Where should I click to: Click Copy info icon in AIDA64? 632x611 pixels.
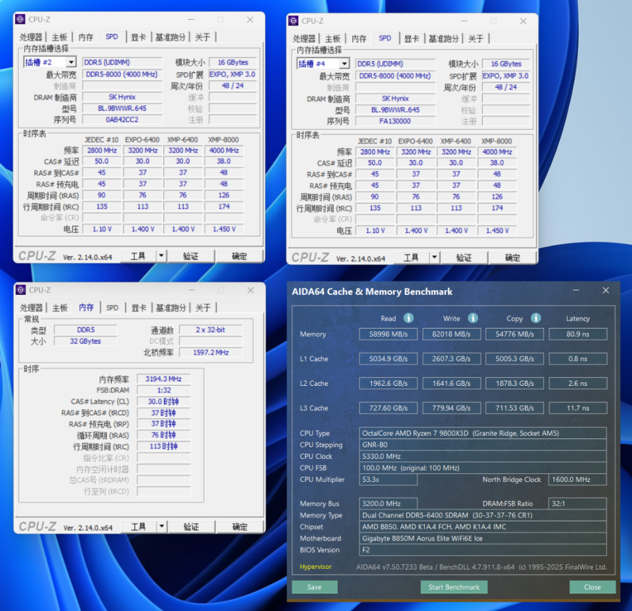click(x=536, y=318)
